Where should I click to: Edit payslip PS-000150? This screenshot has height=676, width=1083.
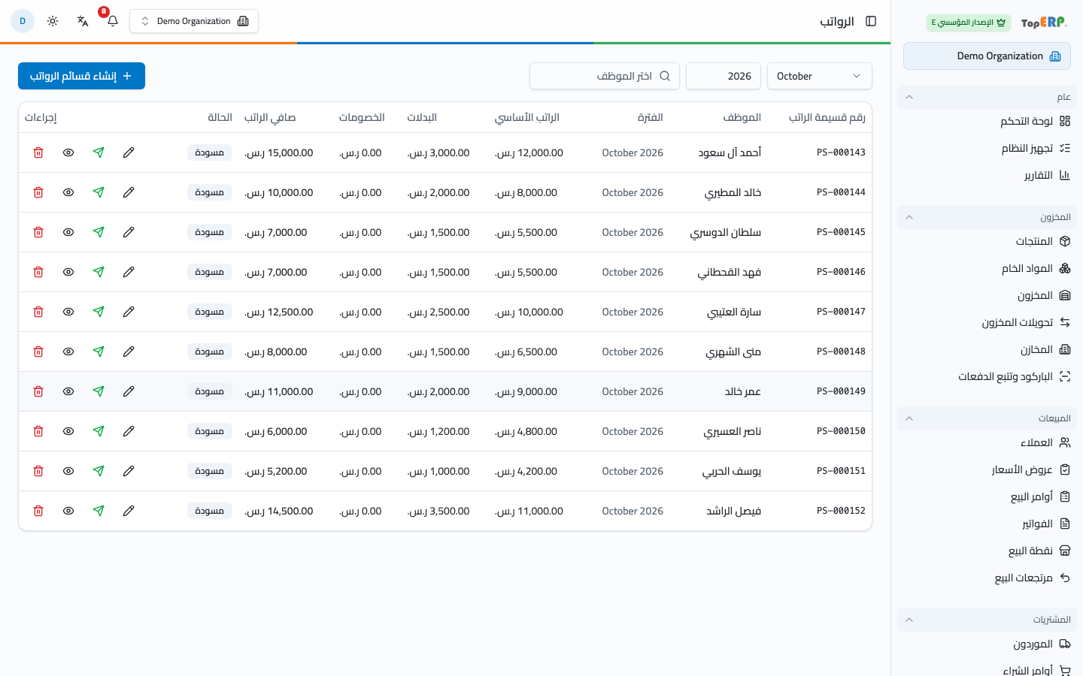tap(129, 431)
